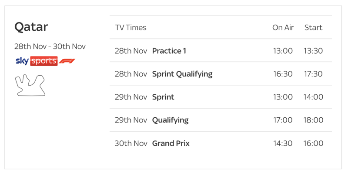Click the 17:00 Qualifying on-air time
This screenshot has height=174, width=348.
283,120
